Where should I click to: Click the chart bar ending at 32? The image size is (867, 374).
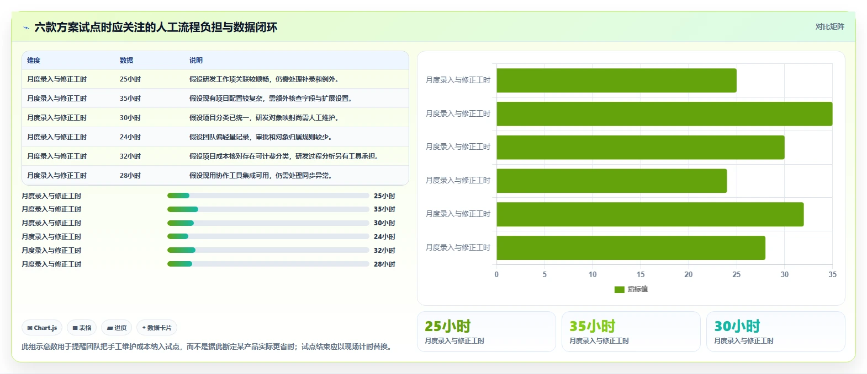point(650,214)
